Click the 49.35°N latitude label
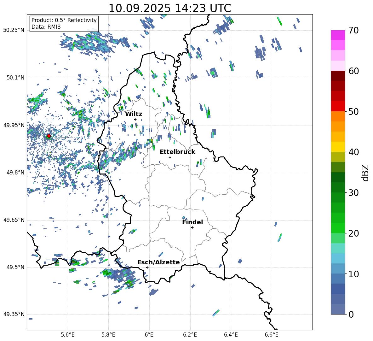373x341 pixels. (14, 314)
